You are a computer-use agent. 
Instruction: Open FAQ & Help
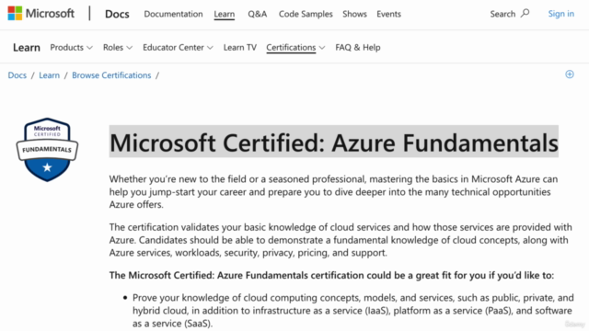coord(358,47)
